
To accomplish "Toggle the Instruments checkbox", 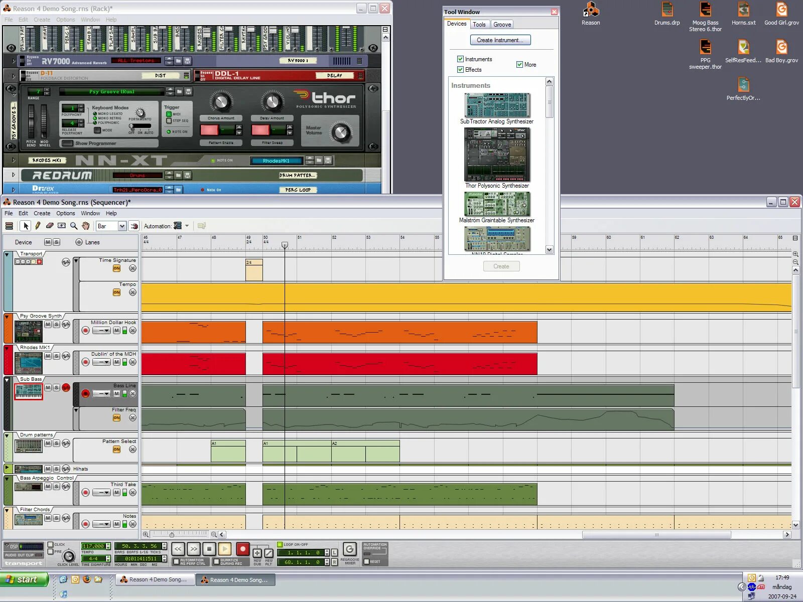I will [460, 59].
